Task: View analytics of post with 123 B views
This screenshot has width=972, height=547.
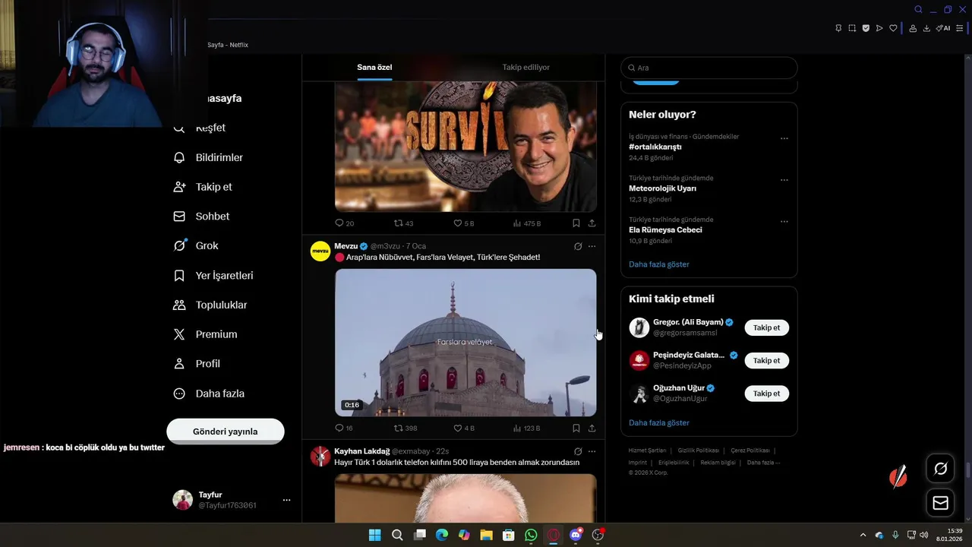Action: [527, 428]
